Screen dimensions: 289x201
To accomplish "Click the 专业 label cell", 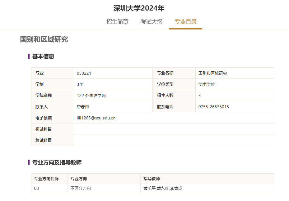I will (53, 73).
